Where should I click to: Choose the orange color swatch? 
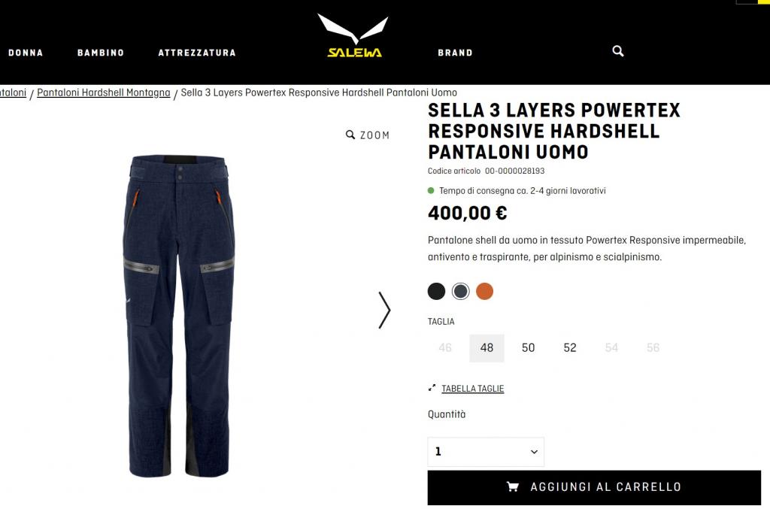[x=484, y=291]
